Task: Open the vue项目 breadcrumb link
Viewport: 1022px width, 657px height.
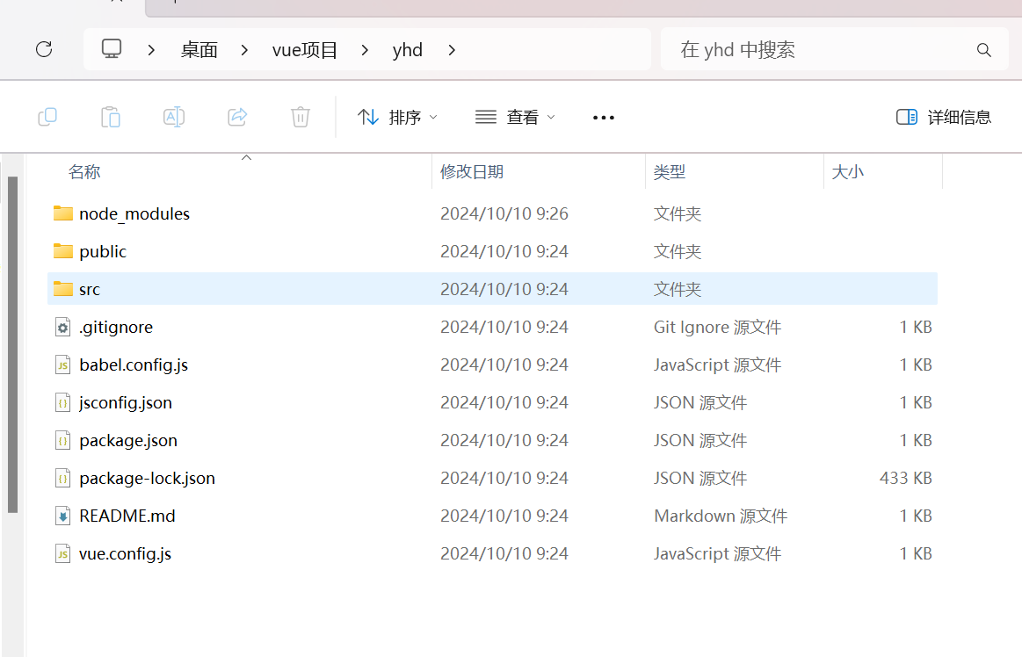Action: (304, 49)
